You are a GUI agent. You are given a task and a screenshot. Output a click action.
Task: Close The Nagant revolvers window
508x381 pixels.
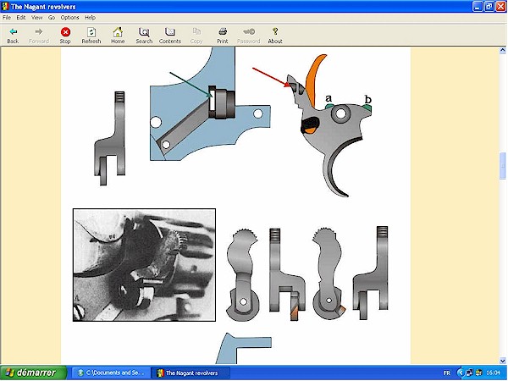point(501,7)
